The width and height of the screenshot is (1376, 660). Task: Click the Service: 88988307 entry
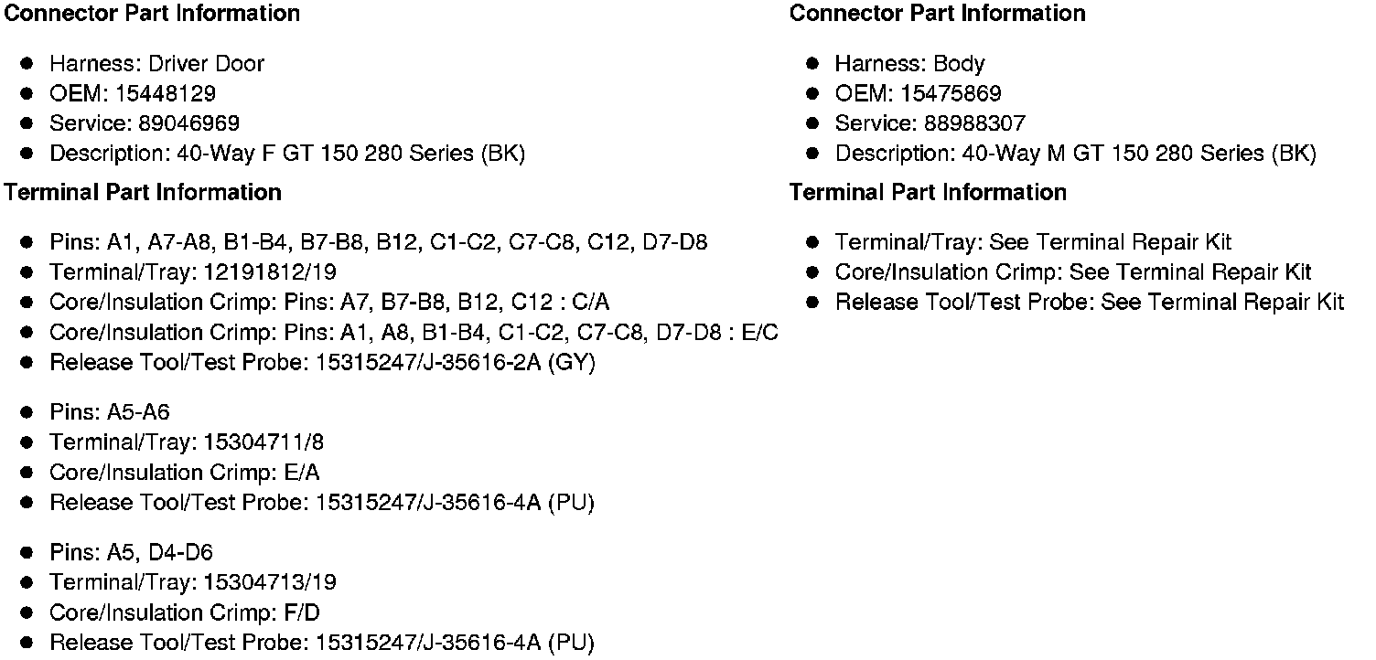tap(930, 123)
